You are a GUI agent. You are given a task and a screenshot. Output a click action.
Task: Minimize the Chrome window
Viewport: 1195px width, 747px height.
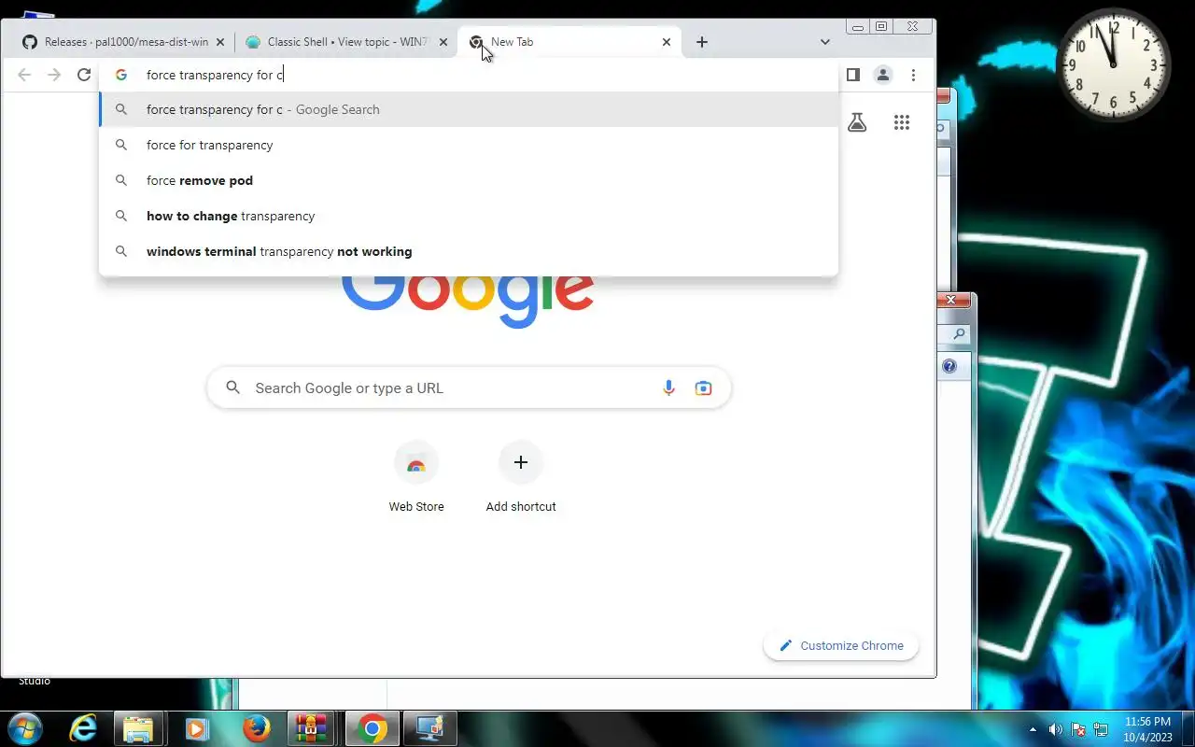pos(858,27)
